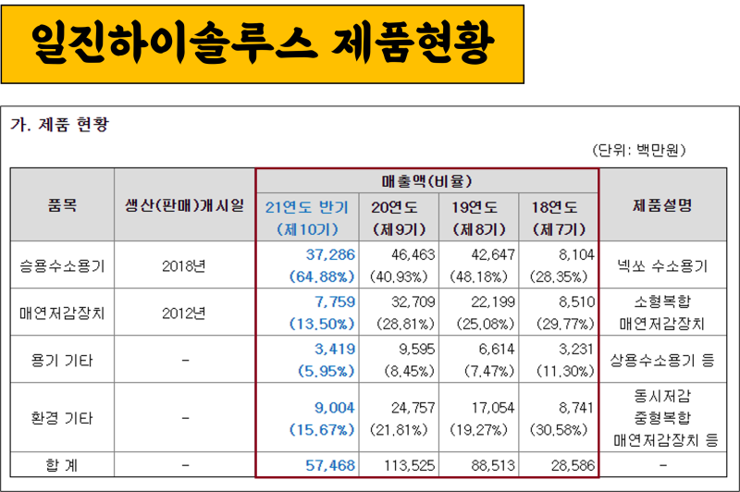The height and width of the screenshot is (492, 740).
Task: Click the value 24,757
Action: pos(413,408)
